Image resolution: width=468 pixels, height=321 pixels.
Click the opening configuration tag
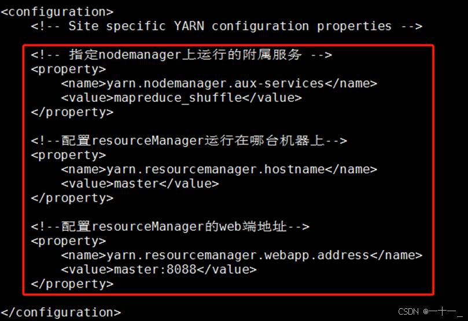point(57,12)
